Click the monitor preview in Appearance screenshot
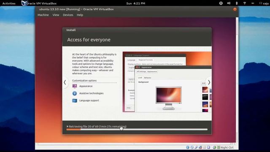 coord(169,98)
